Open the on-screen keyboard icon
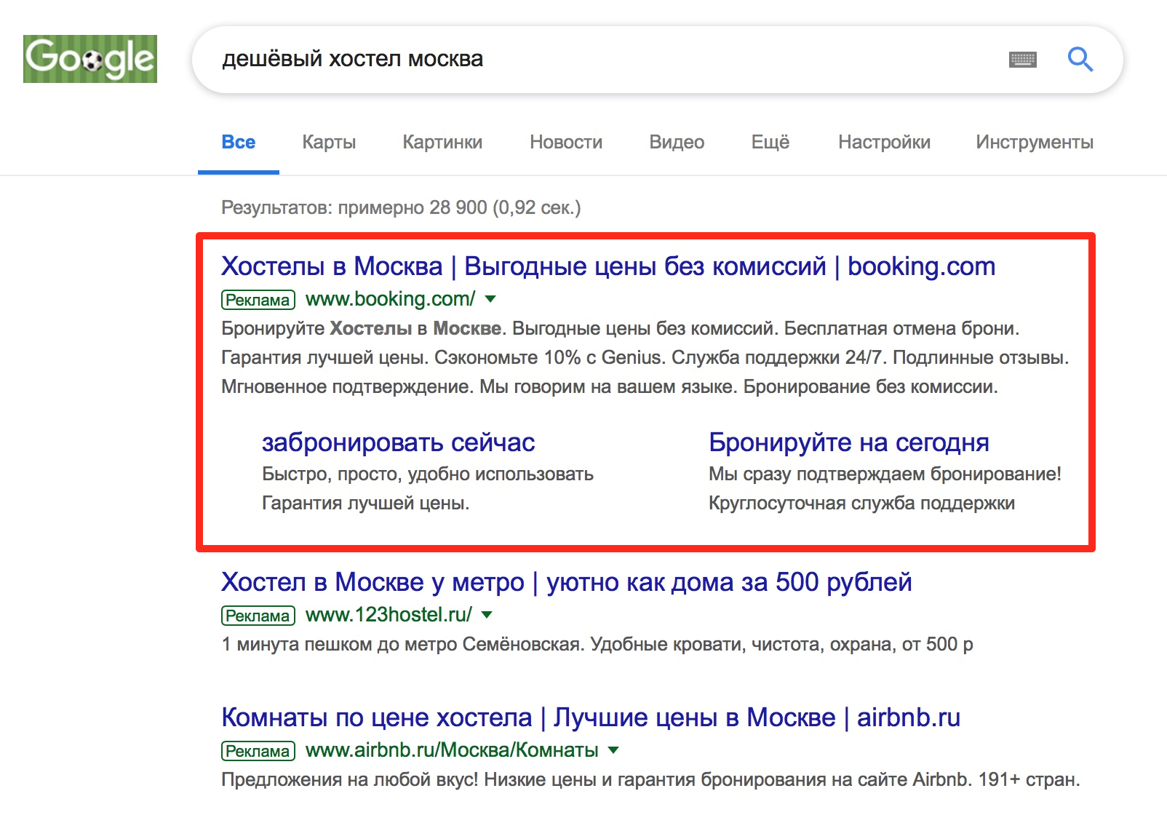 [1022, 60]
